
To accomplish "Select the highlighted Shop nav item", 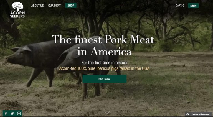I will [x=71, y=6].
